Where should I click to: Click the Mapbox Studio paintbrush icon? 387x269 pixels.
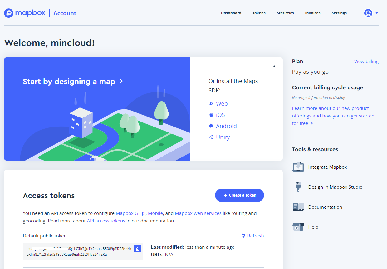298,187
